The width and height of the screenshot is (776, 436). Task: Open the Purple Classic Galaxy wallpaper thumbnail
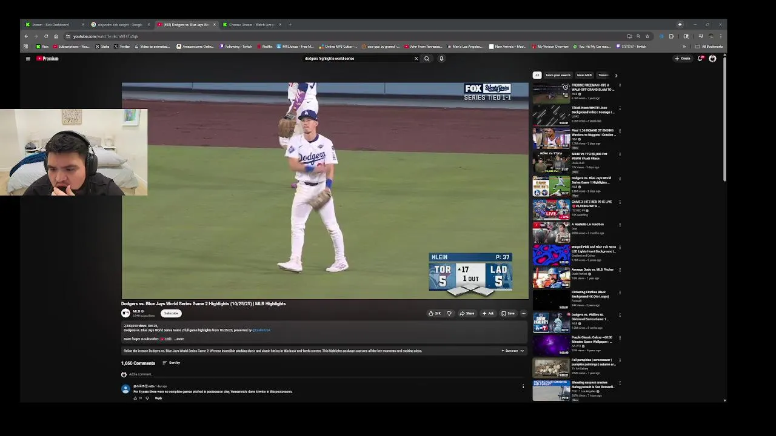(x=551, y=346)
